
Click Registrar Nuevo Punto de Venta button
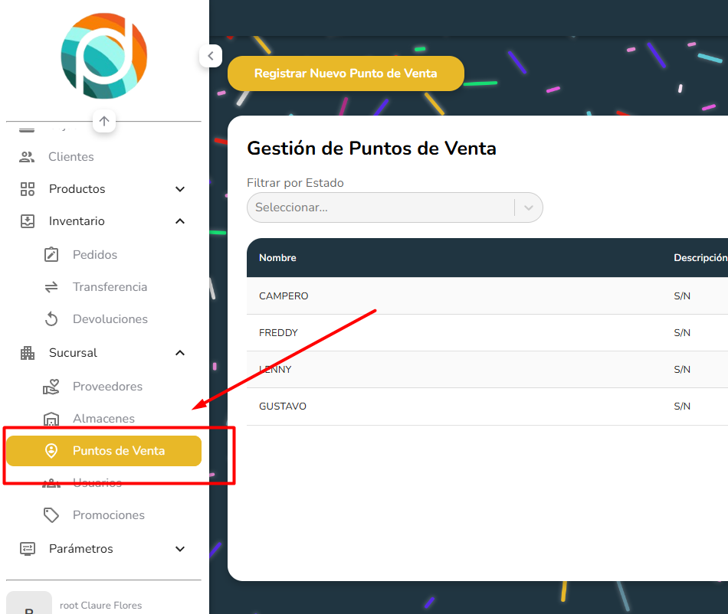click(x=346, y=73)
